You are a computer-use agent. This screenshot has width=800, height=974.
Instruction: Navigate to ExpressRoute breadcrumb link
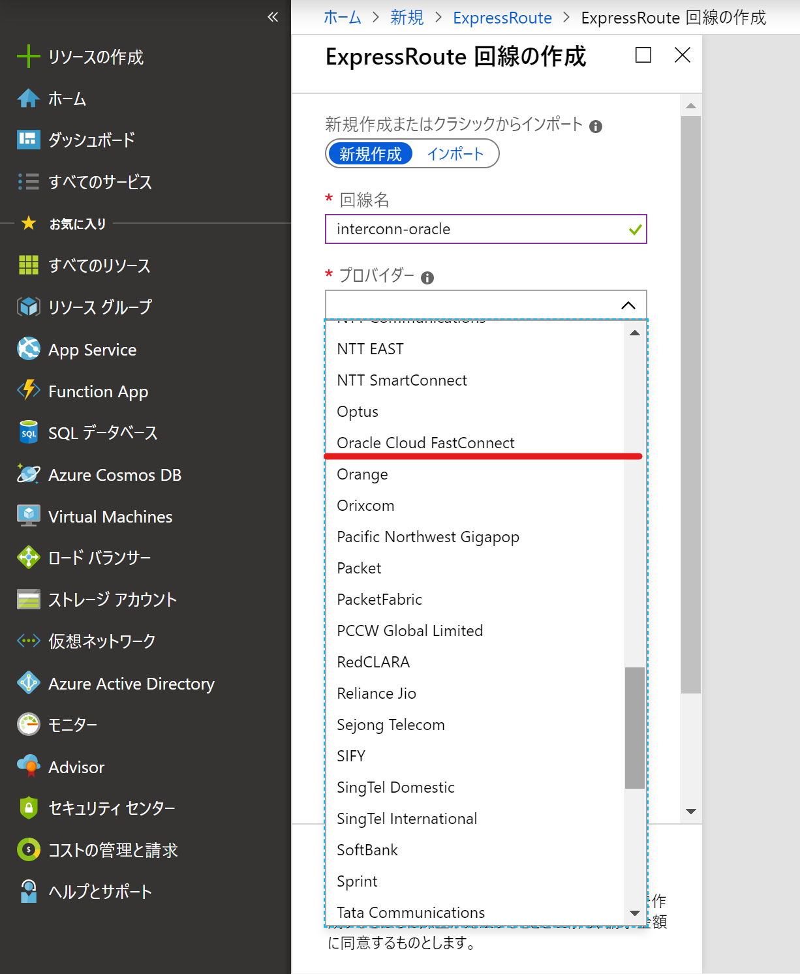(502, 18)
